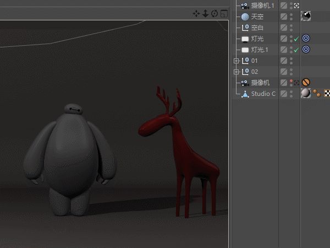Click the 02 null object icon
Image resolution: width=330 pixels, height=248 pixels.
(x=245, y=72)
